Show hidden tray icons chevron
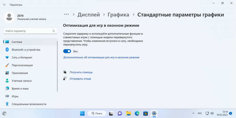This screenshot has width=236, height=118. pos(193,113)
